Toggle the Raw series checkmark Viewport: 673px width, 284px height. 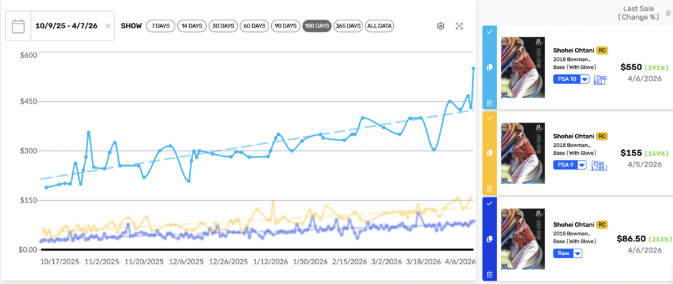click(489, 203)
